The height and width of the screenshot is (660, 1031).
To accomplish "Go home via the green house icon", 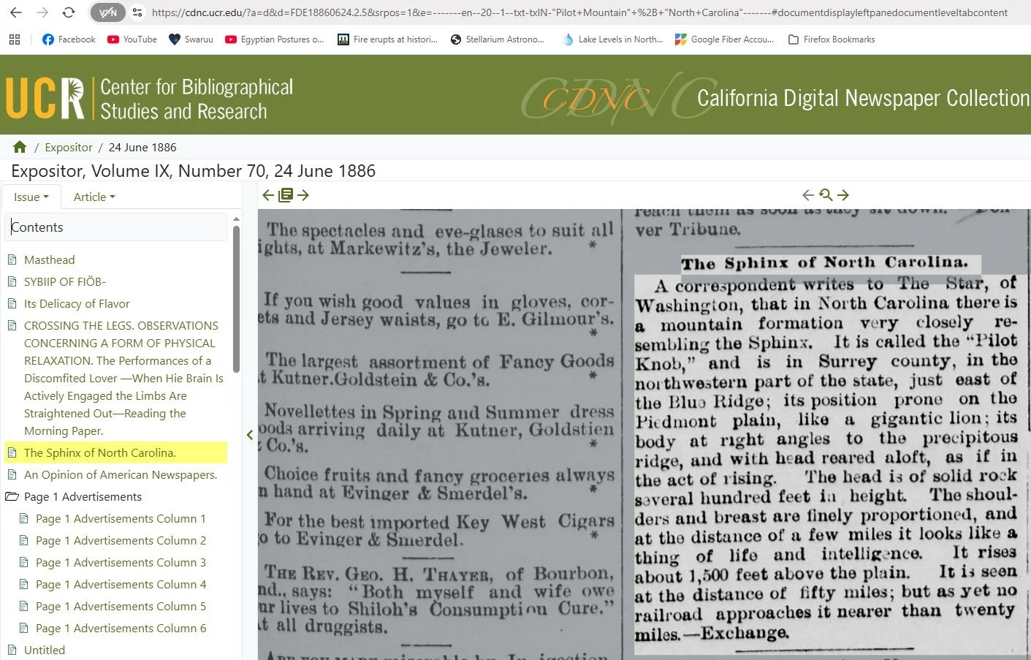I will coord(20,147).
